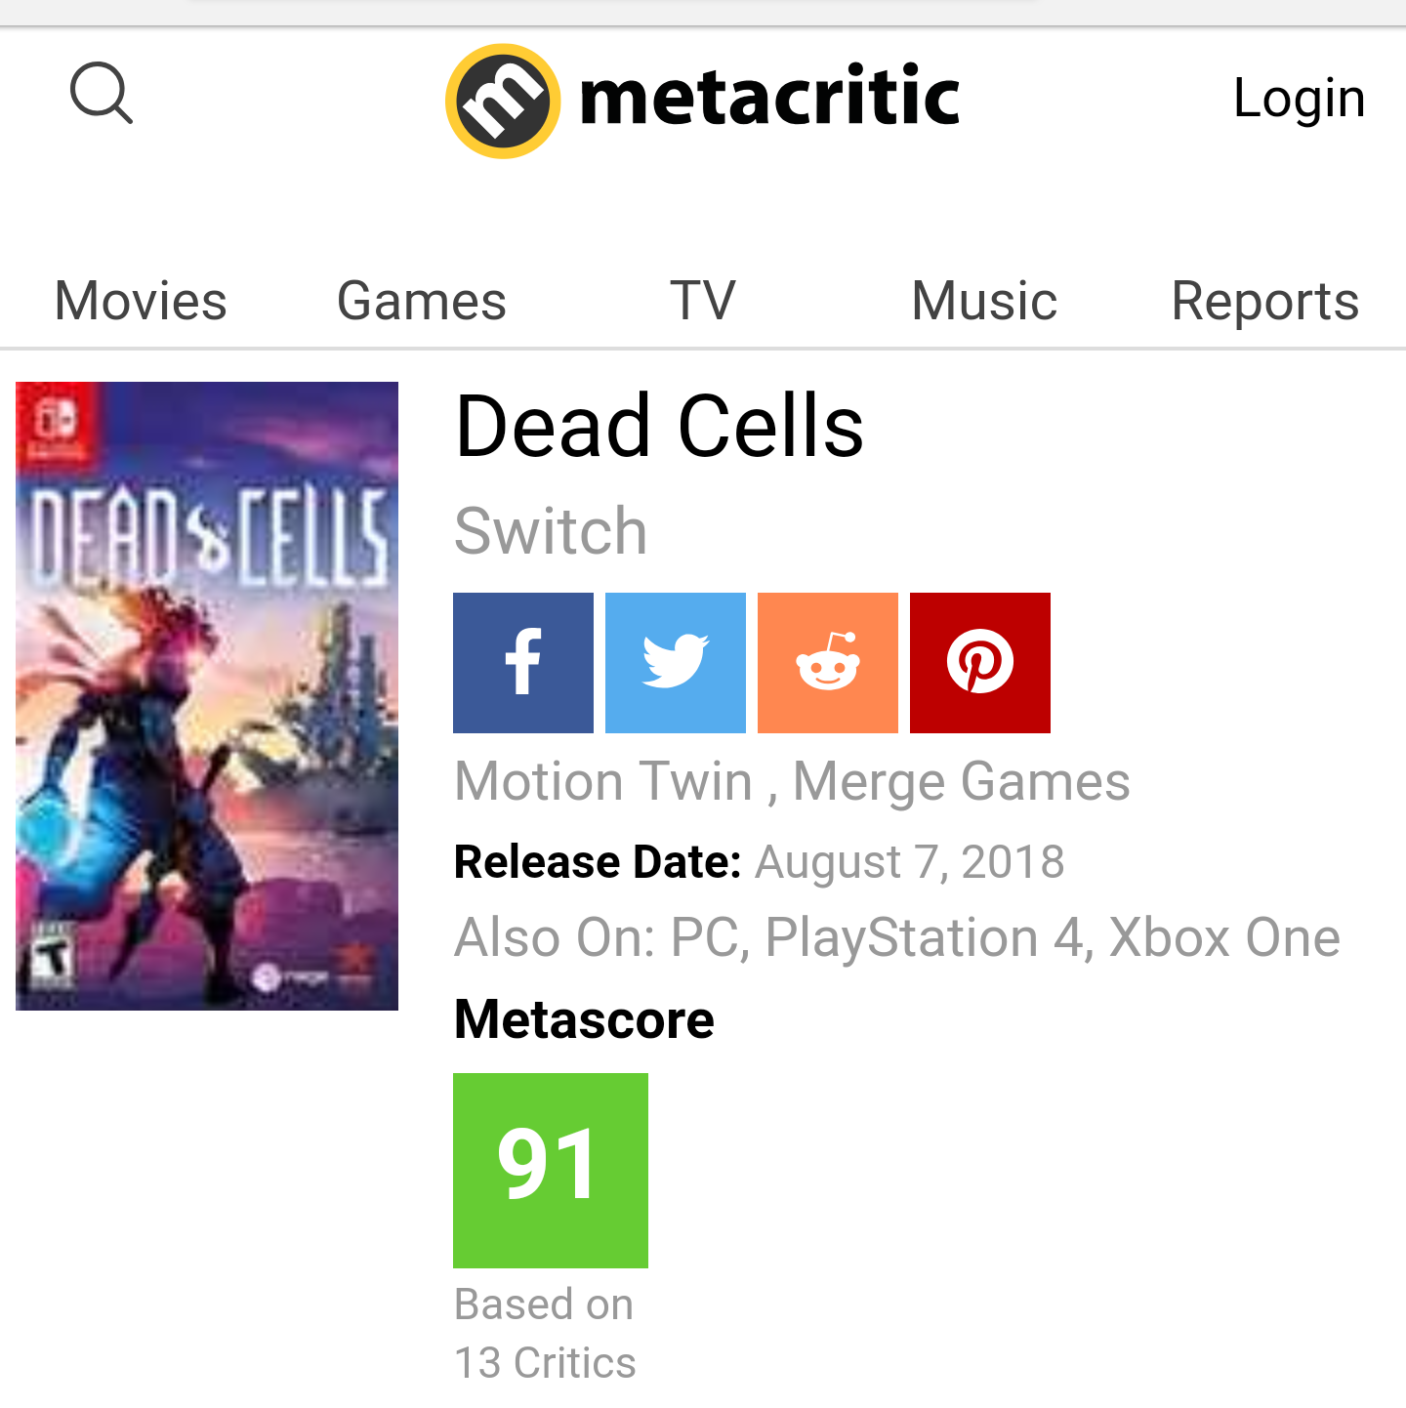Share on Facebook
This screenshot has height=1408, width=1406.
point(523,663)
